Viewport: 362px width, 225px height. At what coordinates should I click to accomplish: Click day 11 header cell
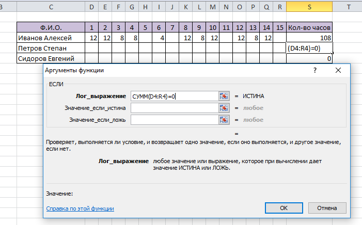[226, 27]
